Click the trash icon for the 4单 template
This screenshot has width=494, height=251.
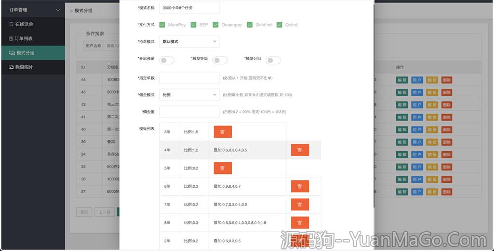(300, 150)
